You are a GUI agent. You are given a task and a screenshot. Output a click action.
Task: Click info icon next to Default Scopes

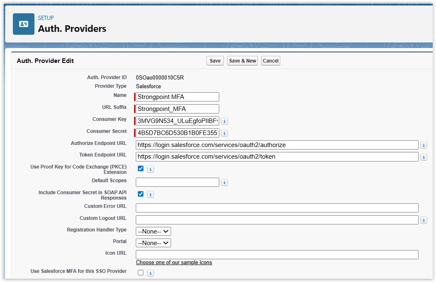[x=224, y=183]
